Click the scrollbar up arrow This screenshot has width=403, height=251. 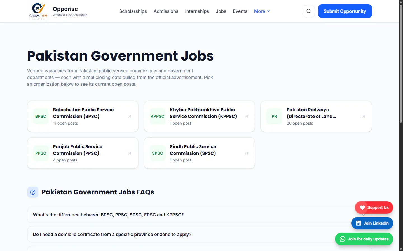[x=401, y=2]
